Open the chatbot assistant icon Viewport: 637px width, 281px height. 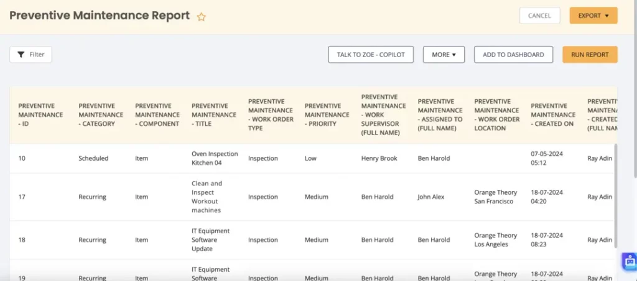pyautogui.click(x=628, y=261)
